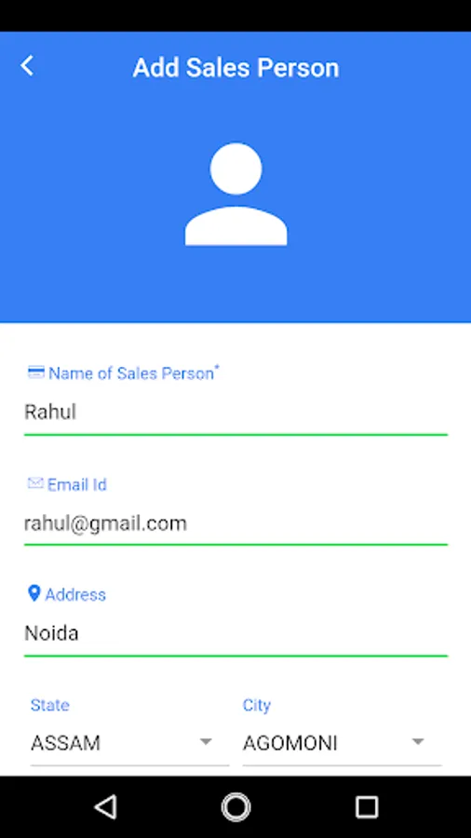
Task: Focus the Address field containing Noida
Action: [x=235, y=635]
